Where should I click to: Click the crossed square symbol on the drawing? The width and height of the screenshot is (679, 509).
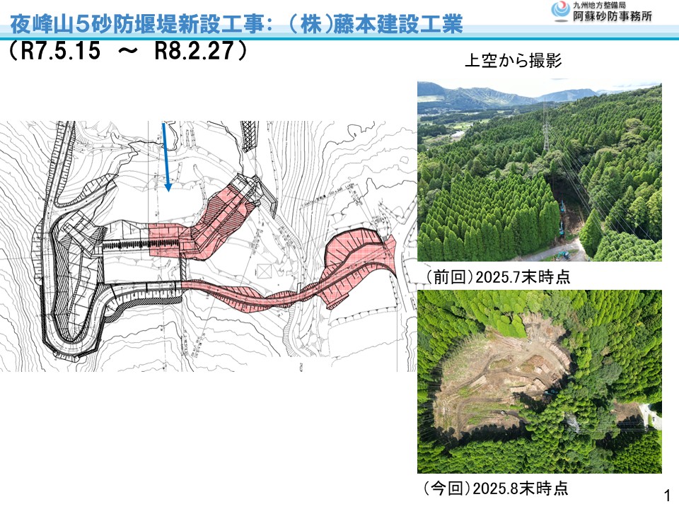[265, 271]
